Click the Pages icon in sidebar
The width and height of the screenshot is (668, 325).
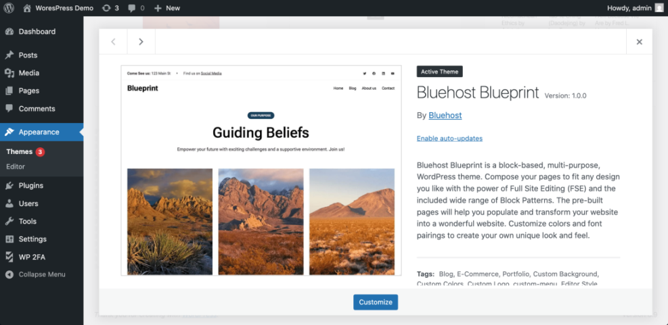pyautogui.click(x=9, y=91)
